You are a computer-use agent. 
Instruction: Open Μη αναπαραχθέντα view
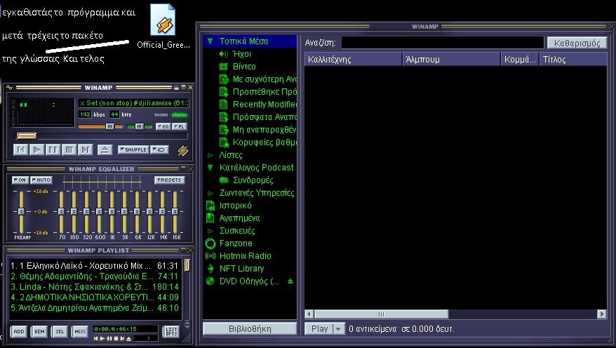(x=258, y=129)
